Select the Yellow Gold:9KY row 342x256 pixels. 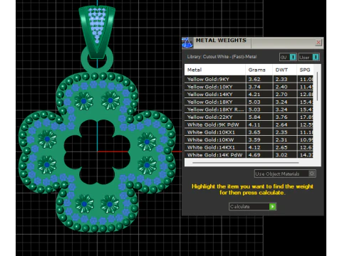point(249,79)
